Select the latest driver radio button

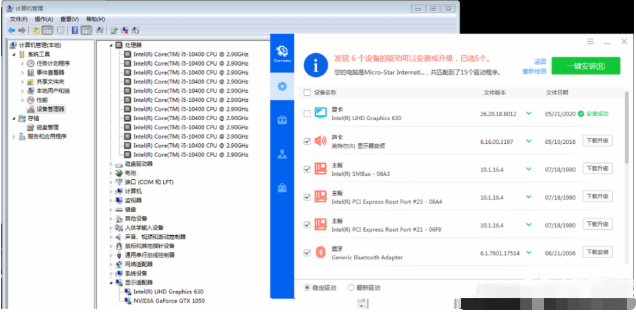pos(351,288)
